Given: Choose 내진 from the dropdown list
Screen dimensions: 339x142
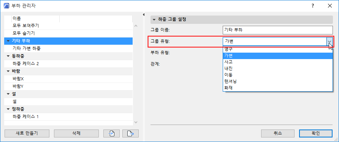Looking at the screenshot, I should (277, 69).
